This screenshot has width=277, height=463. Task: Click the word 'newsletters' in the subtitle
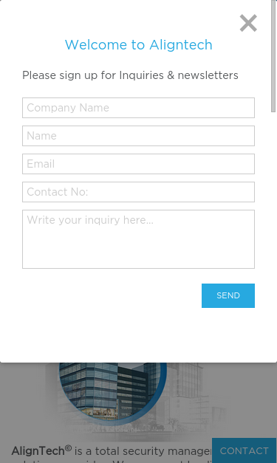[x=208, y=75]
